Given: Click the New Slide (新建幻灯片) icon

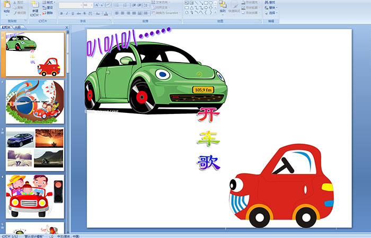Looking at the screenshot, I should [x=36, y=5].
